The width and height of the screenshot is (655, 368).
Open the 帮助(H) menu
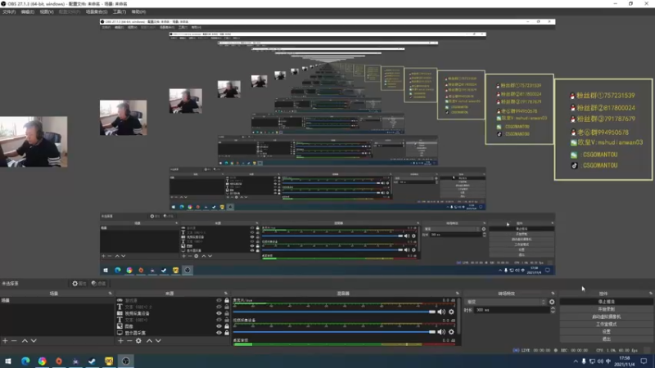(x=138, y=11)
